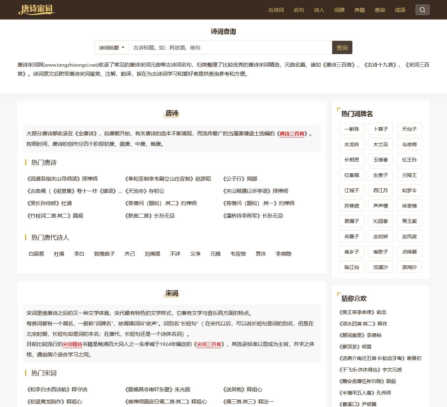Select poet 白居易 from hot Tang poets
The image size is (447, 407).
point(36,254)
